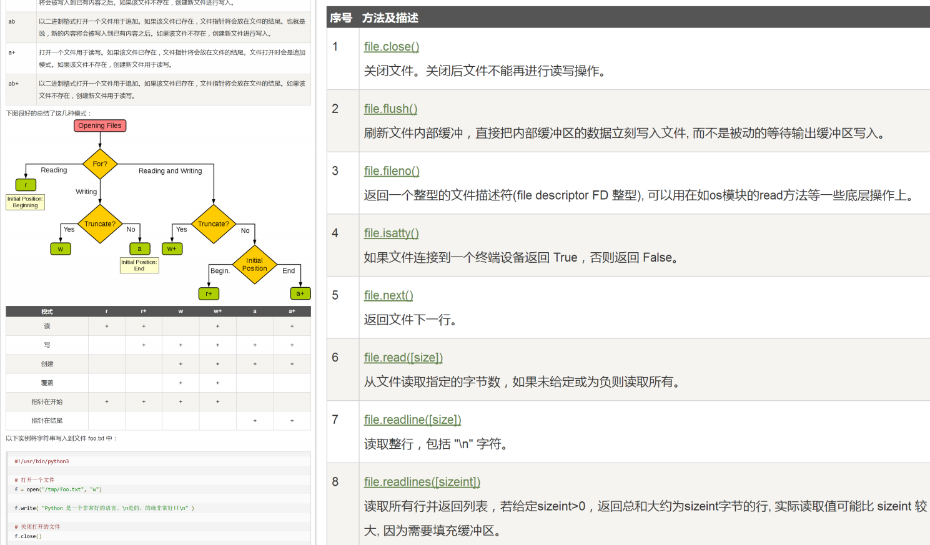Open the file.readline([size]) method link
Viewport: 930px width, 545px height.
[412, 420]
